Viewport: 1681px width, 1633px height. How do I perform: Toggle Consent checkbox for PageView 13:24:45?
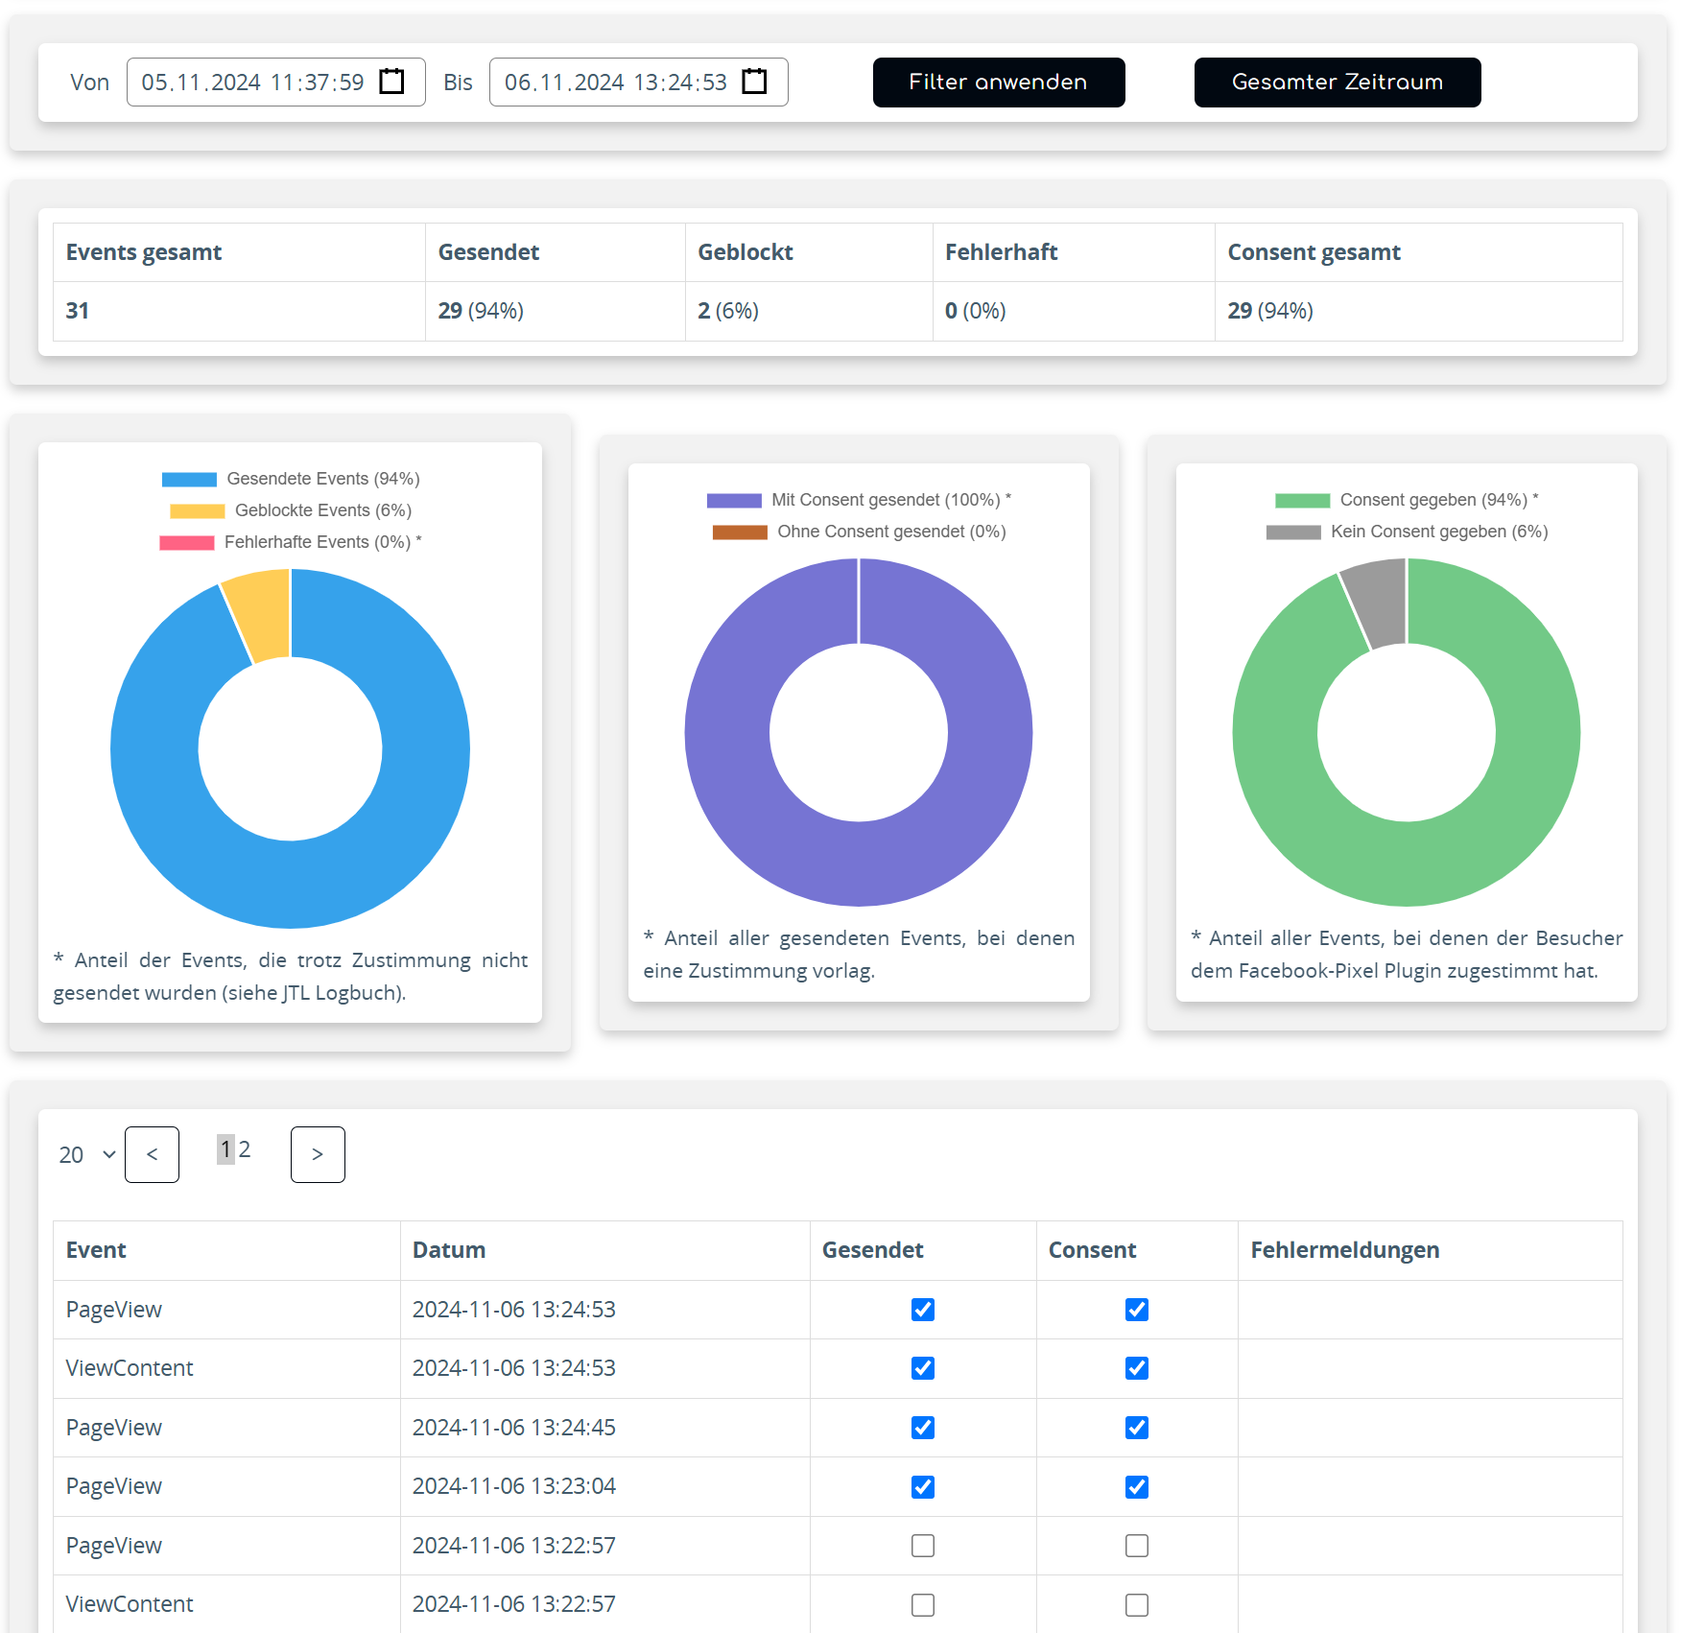(x=1137, y=1428)
